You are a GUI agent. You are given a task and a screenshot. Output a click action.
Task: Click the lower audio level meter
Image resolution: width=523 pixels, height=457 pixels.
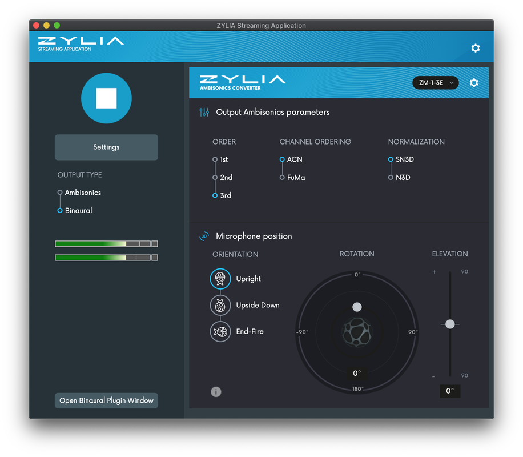point(103,258)
